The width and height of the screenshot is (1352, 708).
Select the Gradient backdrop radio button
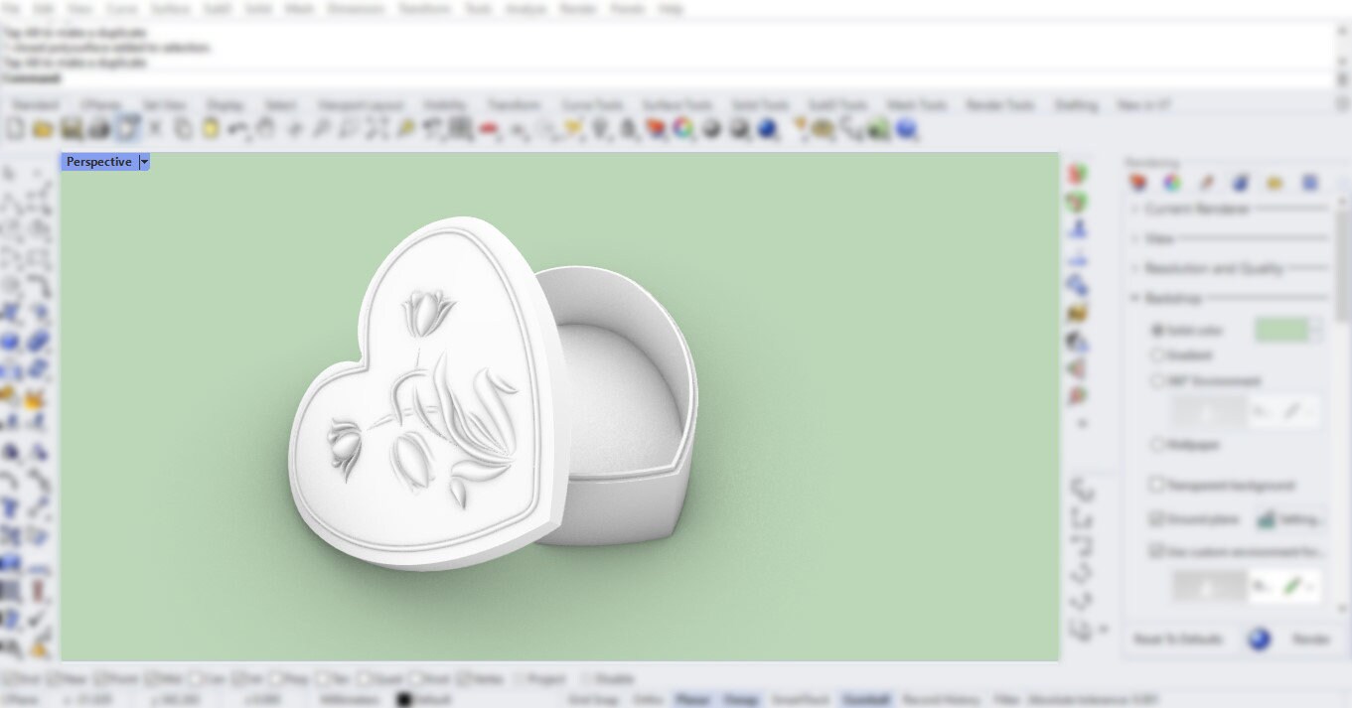tap(1156, 354)
